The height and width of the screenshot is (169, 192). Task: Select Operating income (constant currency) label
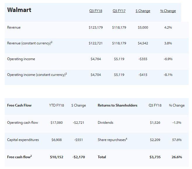coord(37,75)
